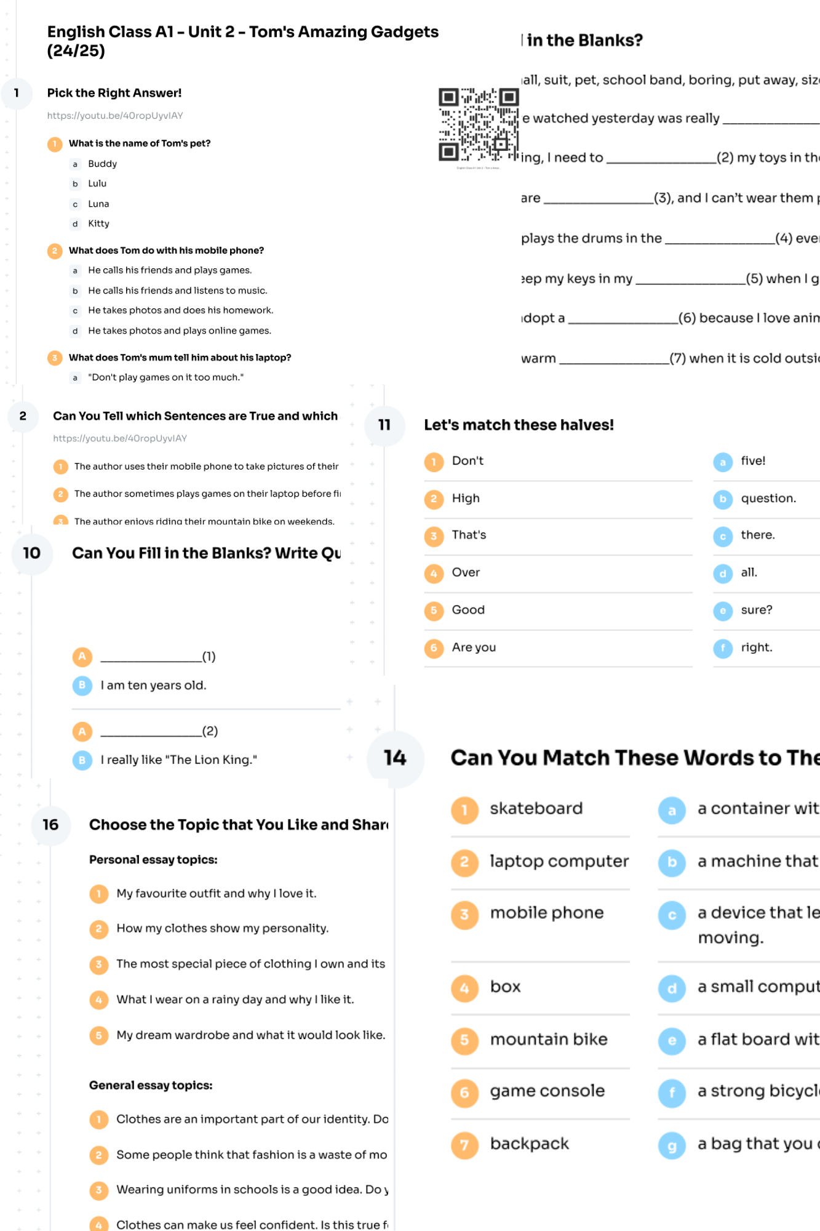Viewport: 820px width, 1231px height.
Task: Select answer option c Luna
Action: (98, 204)
